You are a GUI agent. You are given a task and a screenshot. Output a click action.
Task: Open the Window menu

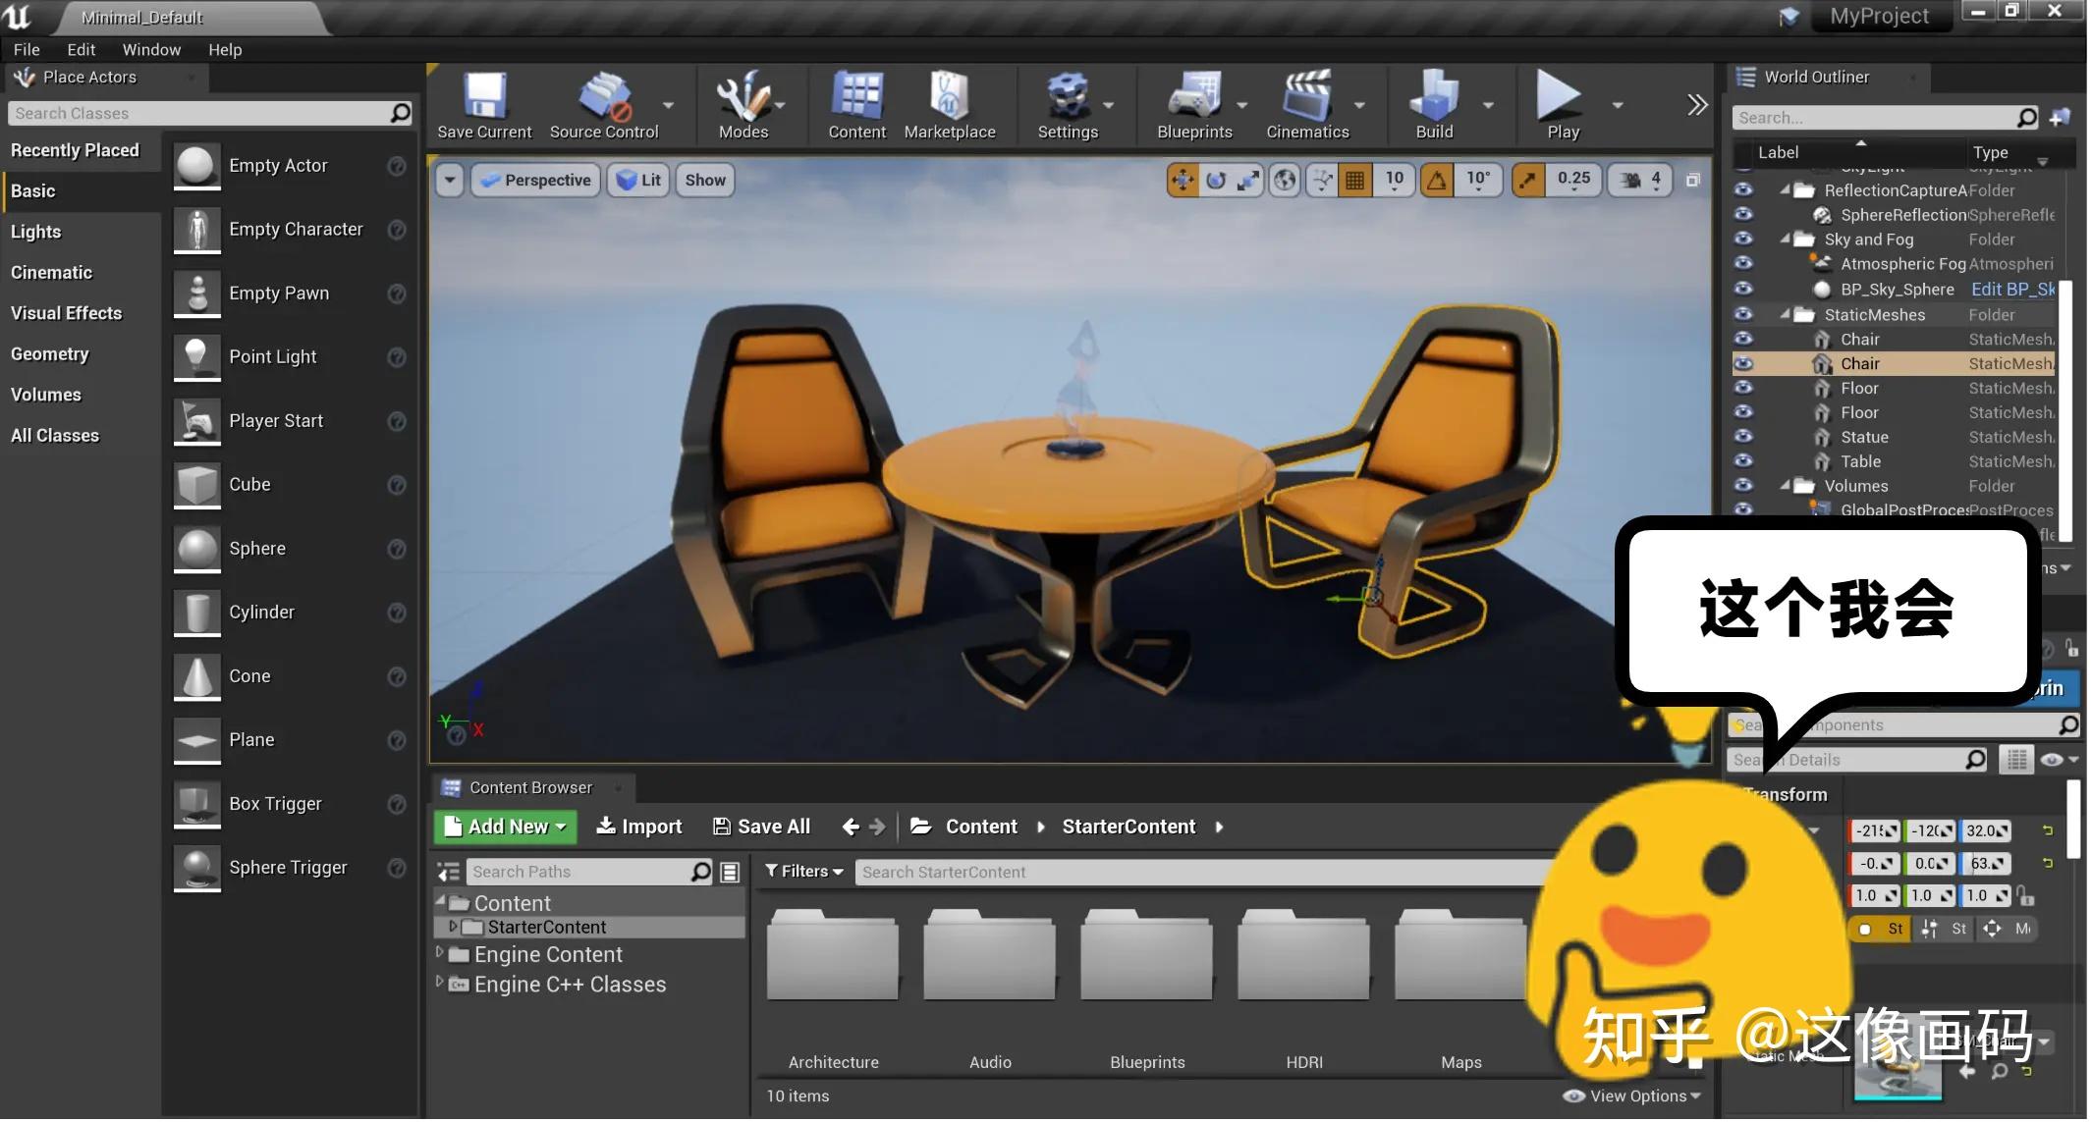coord(151,49)
